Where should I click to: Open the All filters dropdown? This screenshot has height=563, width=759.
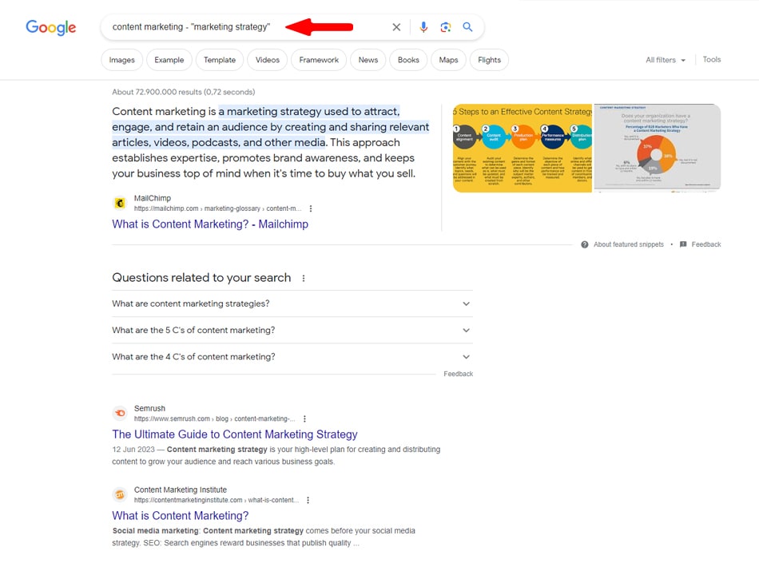point(666,60)
